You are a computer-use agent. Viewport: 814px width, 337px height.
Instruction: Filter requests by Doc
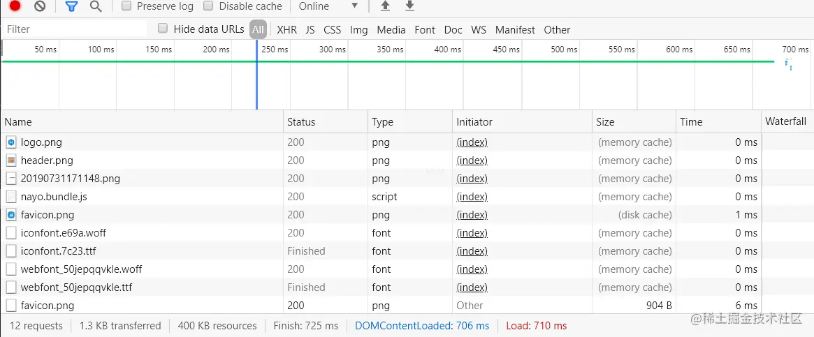point(453,29)
